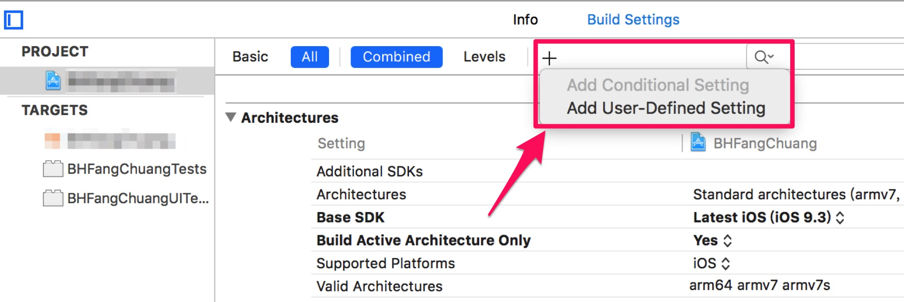Open Supported Platforms iOS dropdown
This screenshot has width=904, height=302.
(x=712, y=263)
